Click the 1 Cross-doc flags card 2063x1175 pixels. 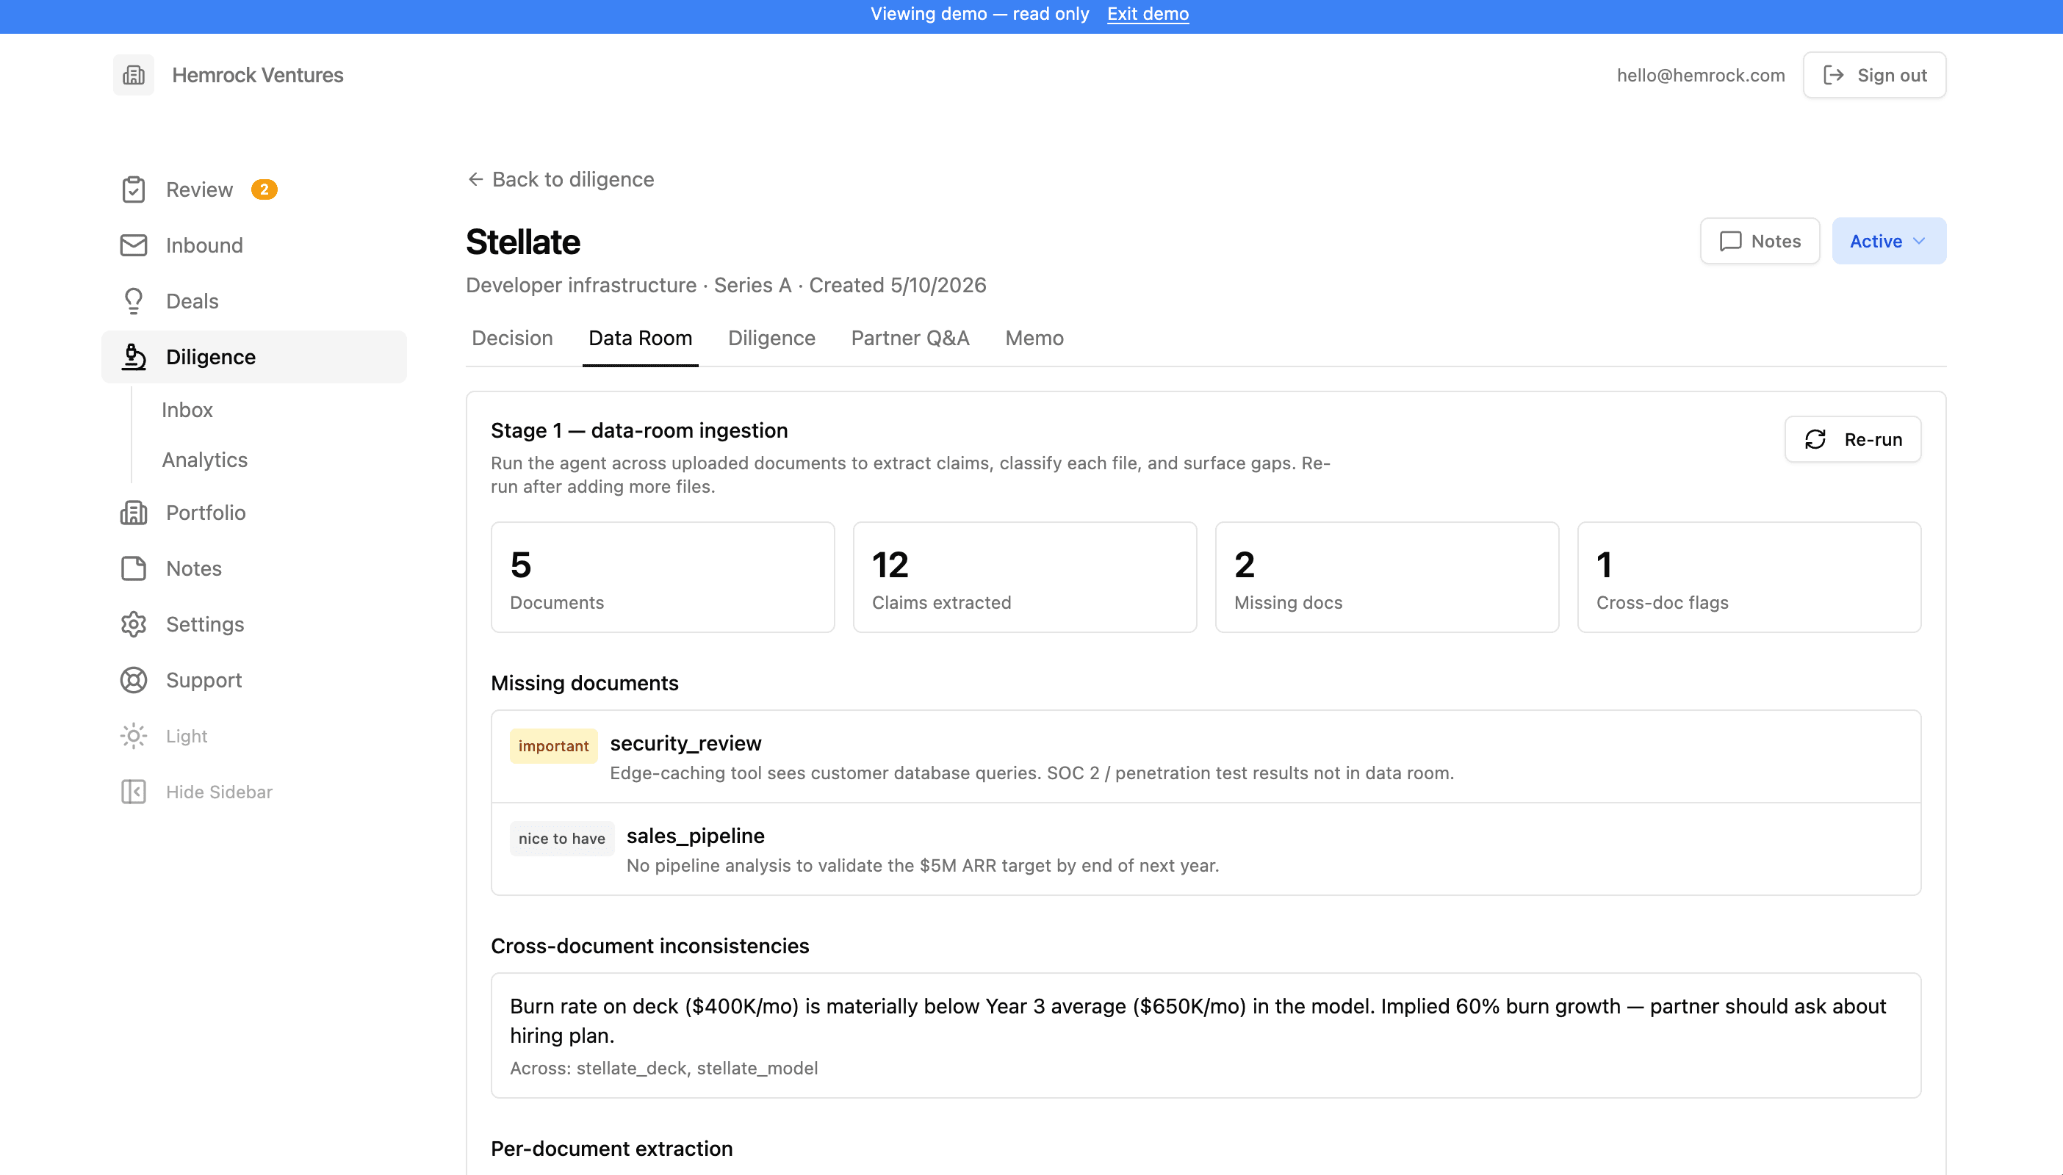click(x=1749, y=577)
